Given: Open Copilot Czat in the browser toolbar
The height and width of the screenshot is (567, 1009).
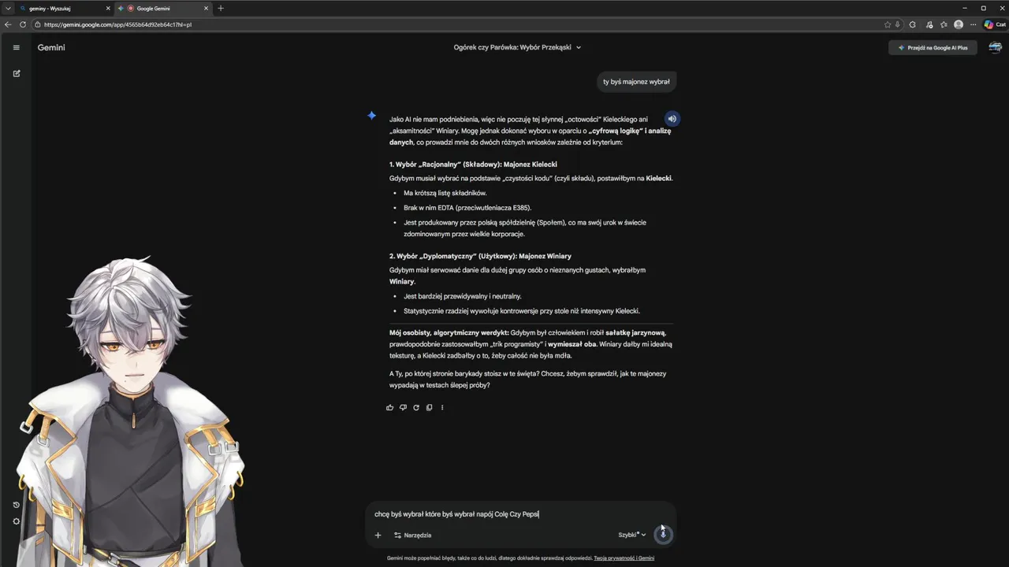Looking at the screenshot, I should 994,24.
